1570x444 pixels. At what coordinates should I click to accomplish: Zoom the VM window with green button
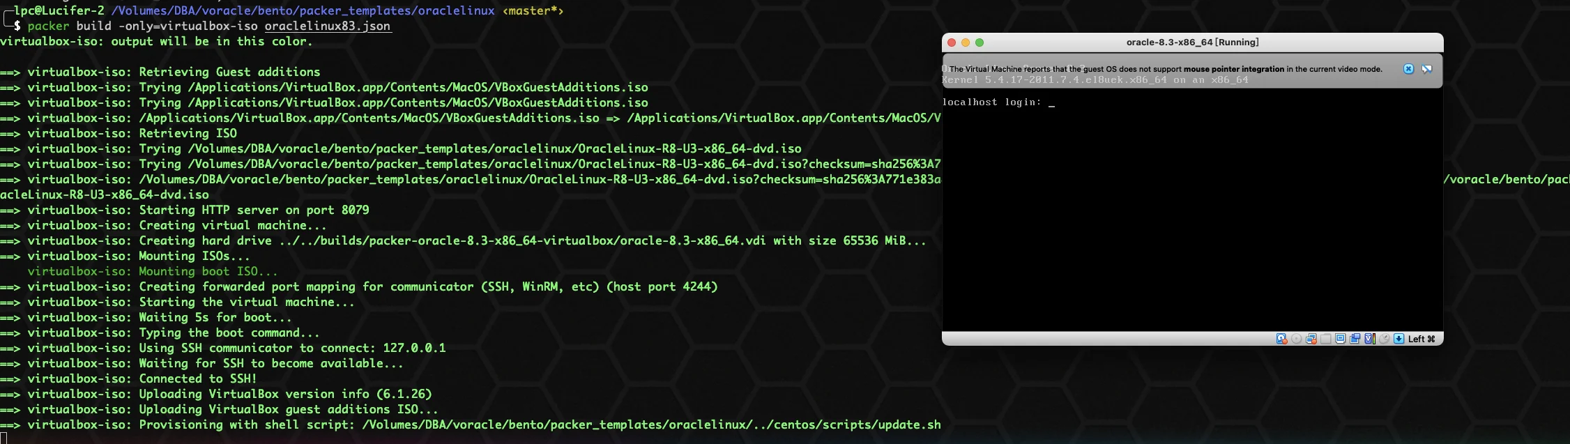[980, 43]
